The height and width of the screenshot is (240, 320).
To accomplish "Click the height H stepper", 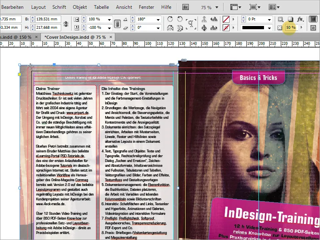I will [32, 28].
